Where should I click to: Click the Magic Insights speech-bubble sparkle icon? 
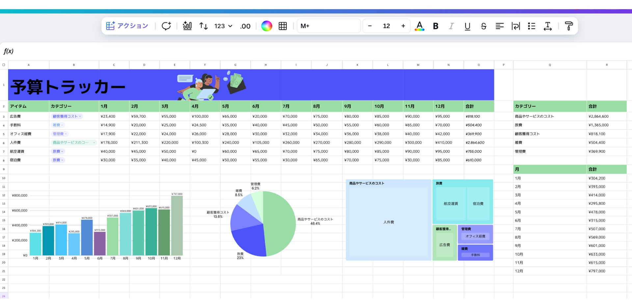tap(166, 26)
